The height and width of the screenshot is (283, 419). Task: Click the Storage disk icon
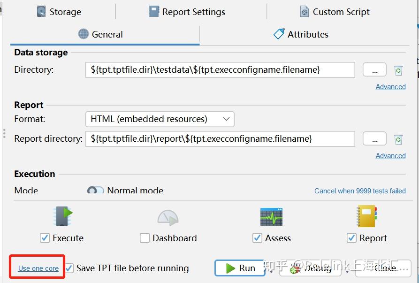click(41, 12)
